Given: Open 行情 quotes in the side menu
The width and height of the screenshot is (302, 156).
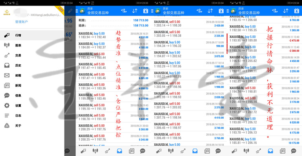Looking at the screenshot, I should click(32, 35).
